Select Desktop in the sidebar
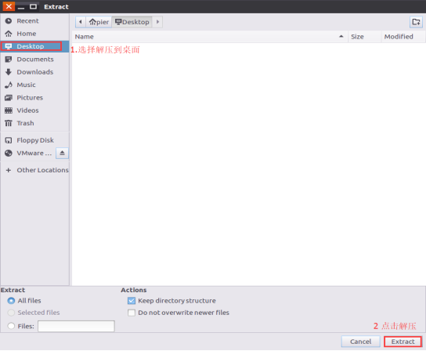The width and height of the screenshot is (426, 351). pos(34,46)
